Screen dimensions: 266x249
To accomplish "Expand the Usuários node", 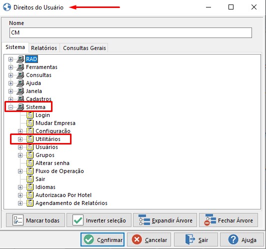I will pos(20,147).
